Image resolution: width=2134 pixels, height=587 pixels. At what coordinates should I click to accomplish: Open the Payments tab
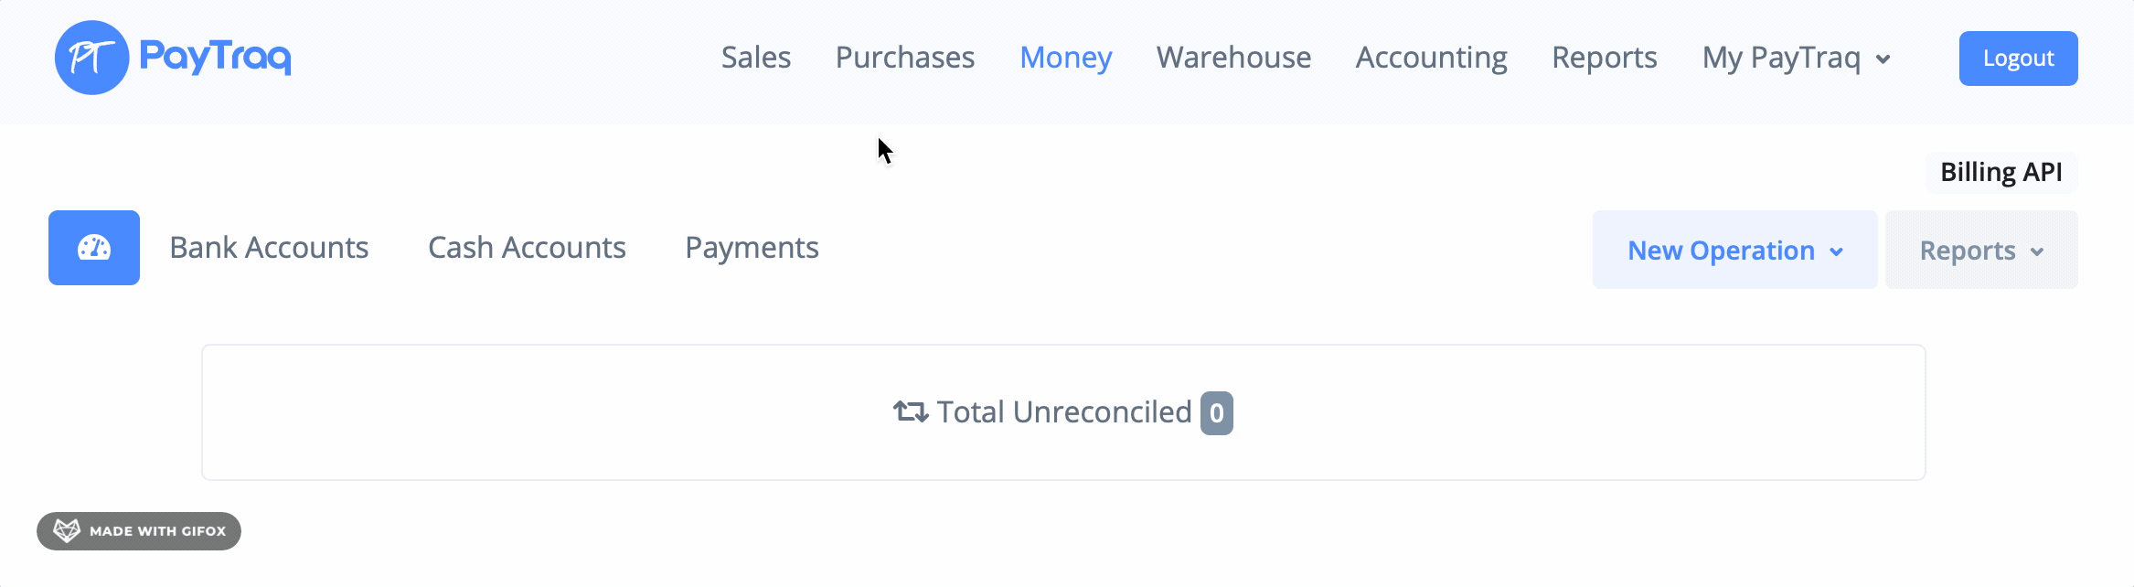pyautogui.click(x=752, y=248)
